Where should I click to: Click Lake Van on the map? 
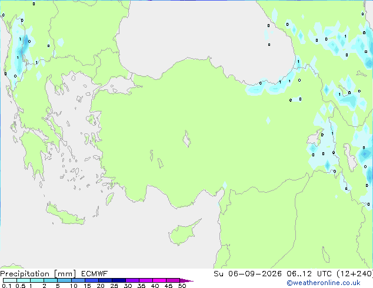point(315,138)
